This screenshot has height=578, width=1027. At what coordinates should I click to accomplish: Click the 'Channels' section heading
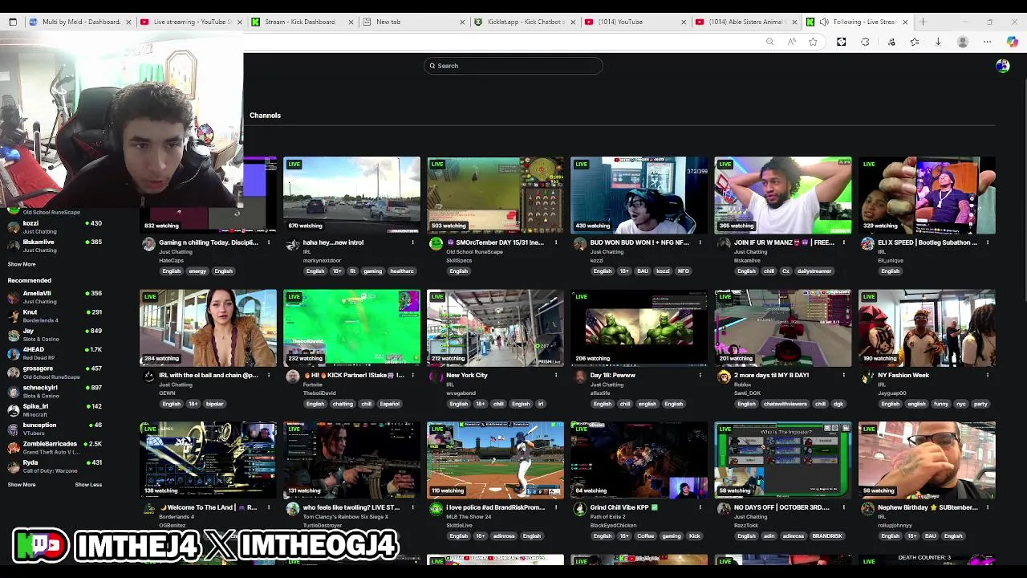pyautogui.click(x=265, y=116)
